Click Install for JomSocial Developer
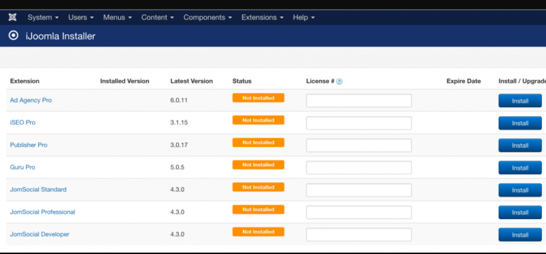This screenshot has height=254, width=546. [520, 234]
